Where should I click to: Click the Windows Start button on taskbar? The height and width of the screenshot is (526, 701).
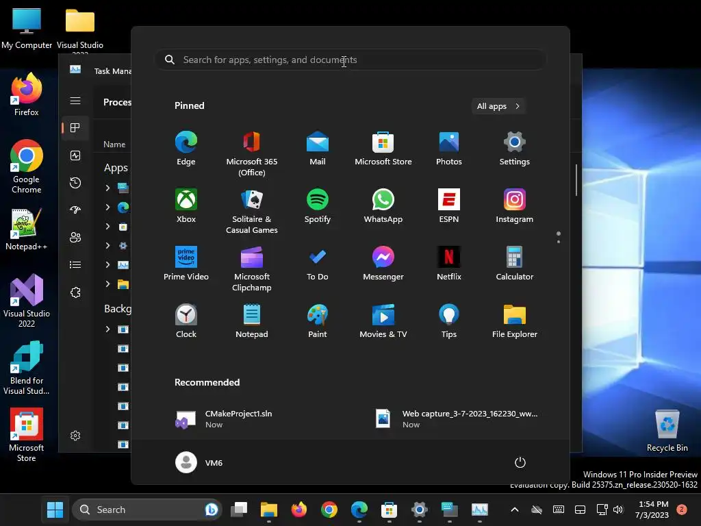[55, 510]
